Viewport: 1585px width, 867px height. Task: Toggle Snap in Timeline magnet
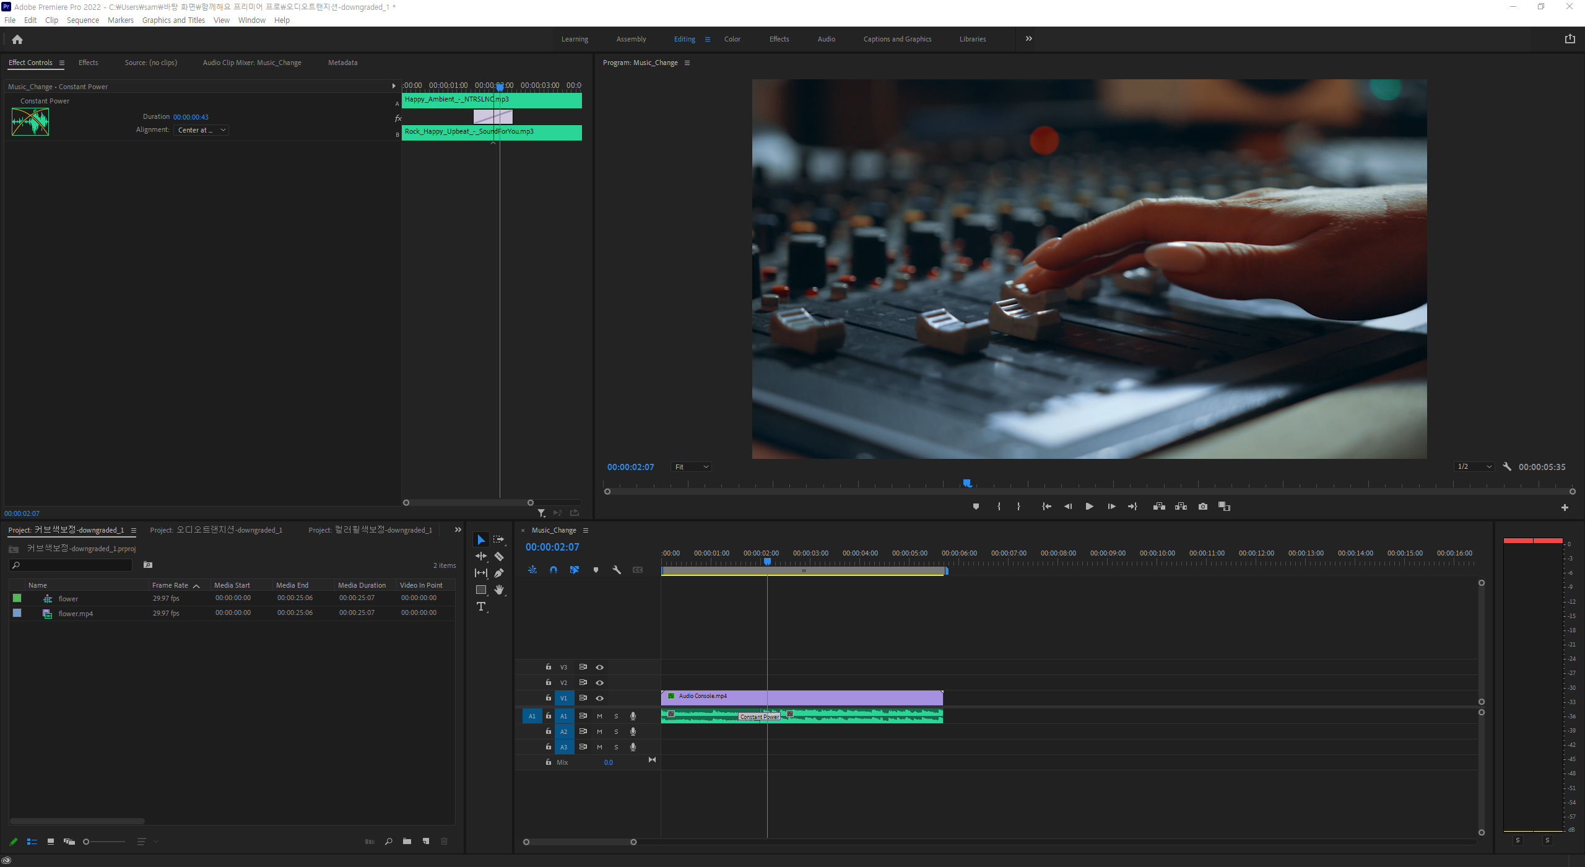click(554, 570)
